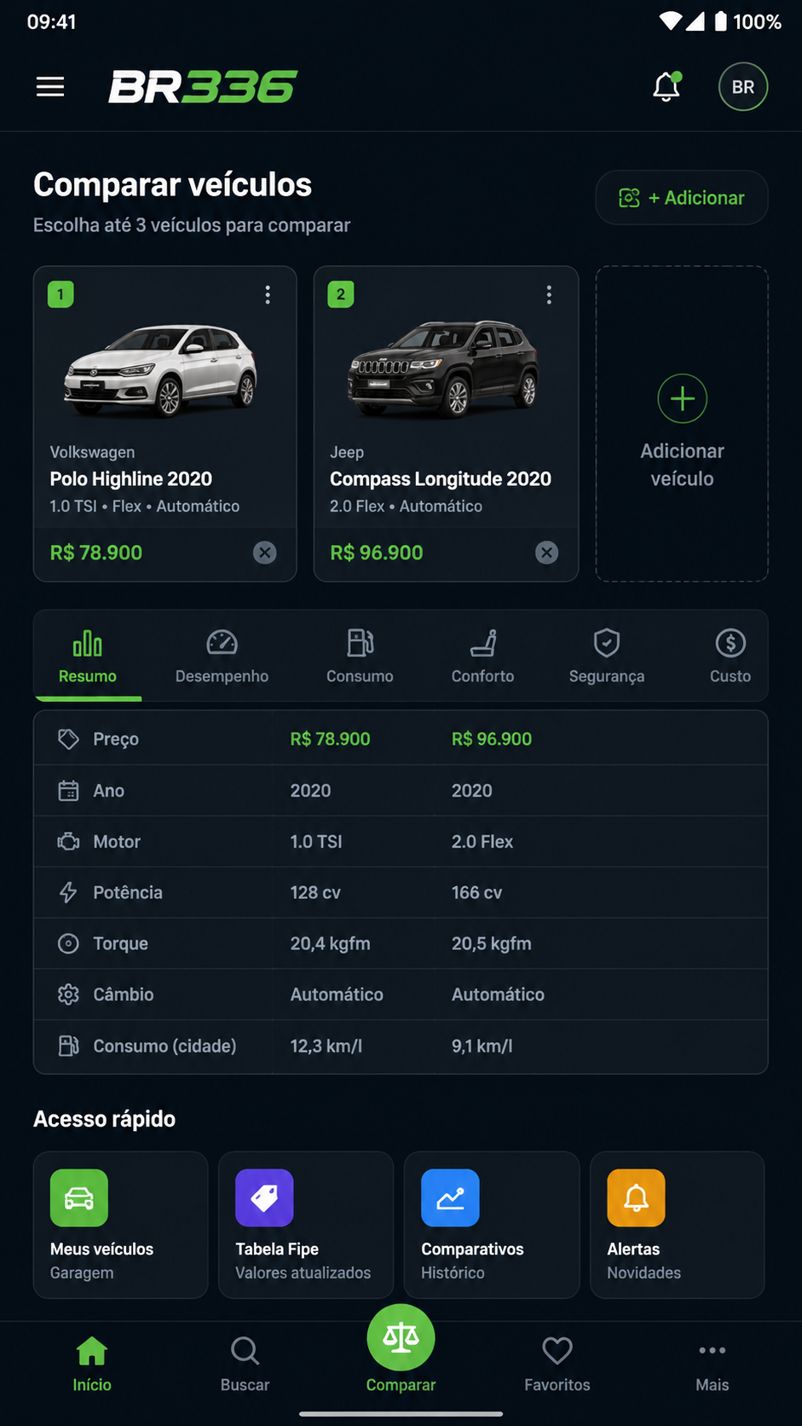The height and width of the screenshot is (1426, 802).
Task: Open Alertas novidades shortcut
Action: click(x=678, y=1225)
